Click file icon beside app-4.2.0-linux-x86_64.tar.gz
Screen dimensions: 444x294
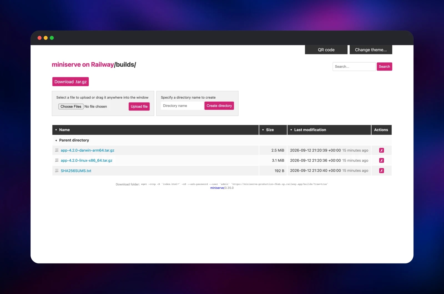(57, 160)
